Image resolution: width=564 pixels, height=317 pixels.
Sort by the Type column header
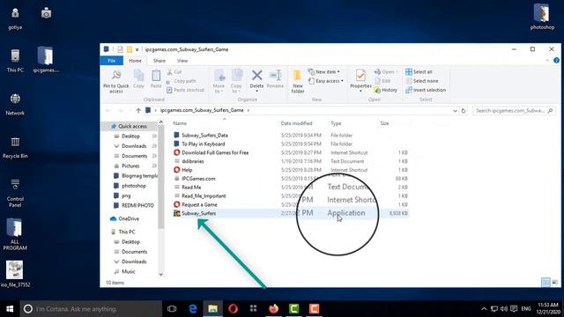tap(336, 123)
